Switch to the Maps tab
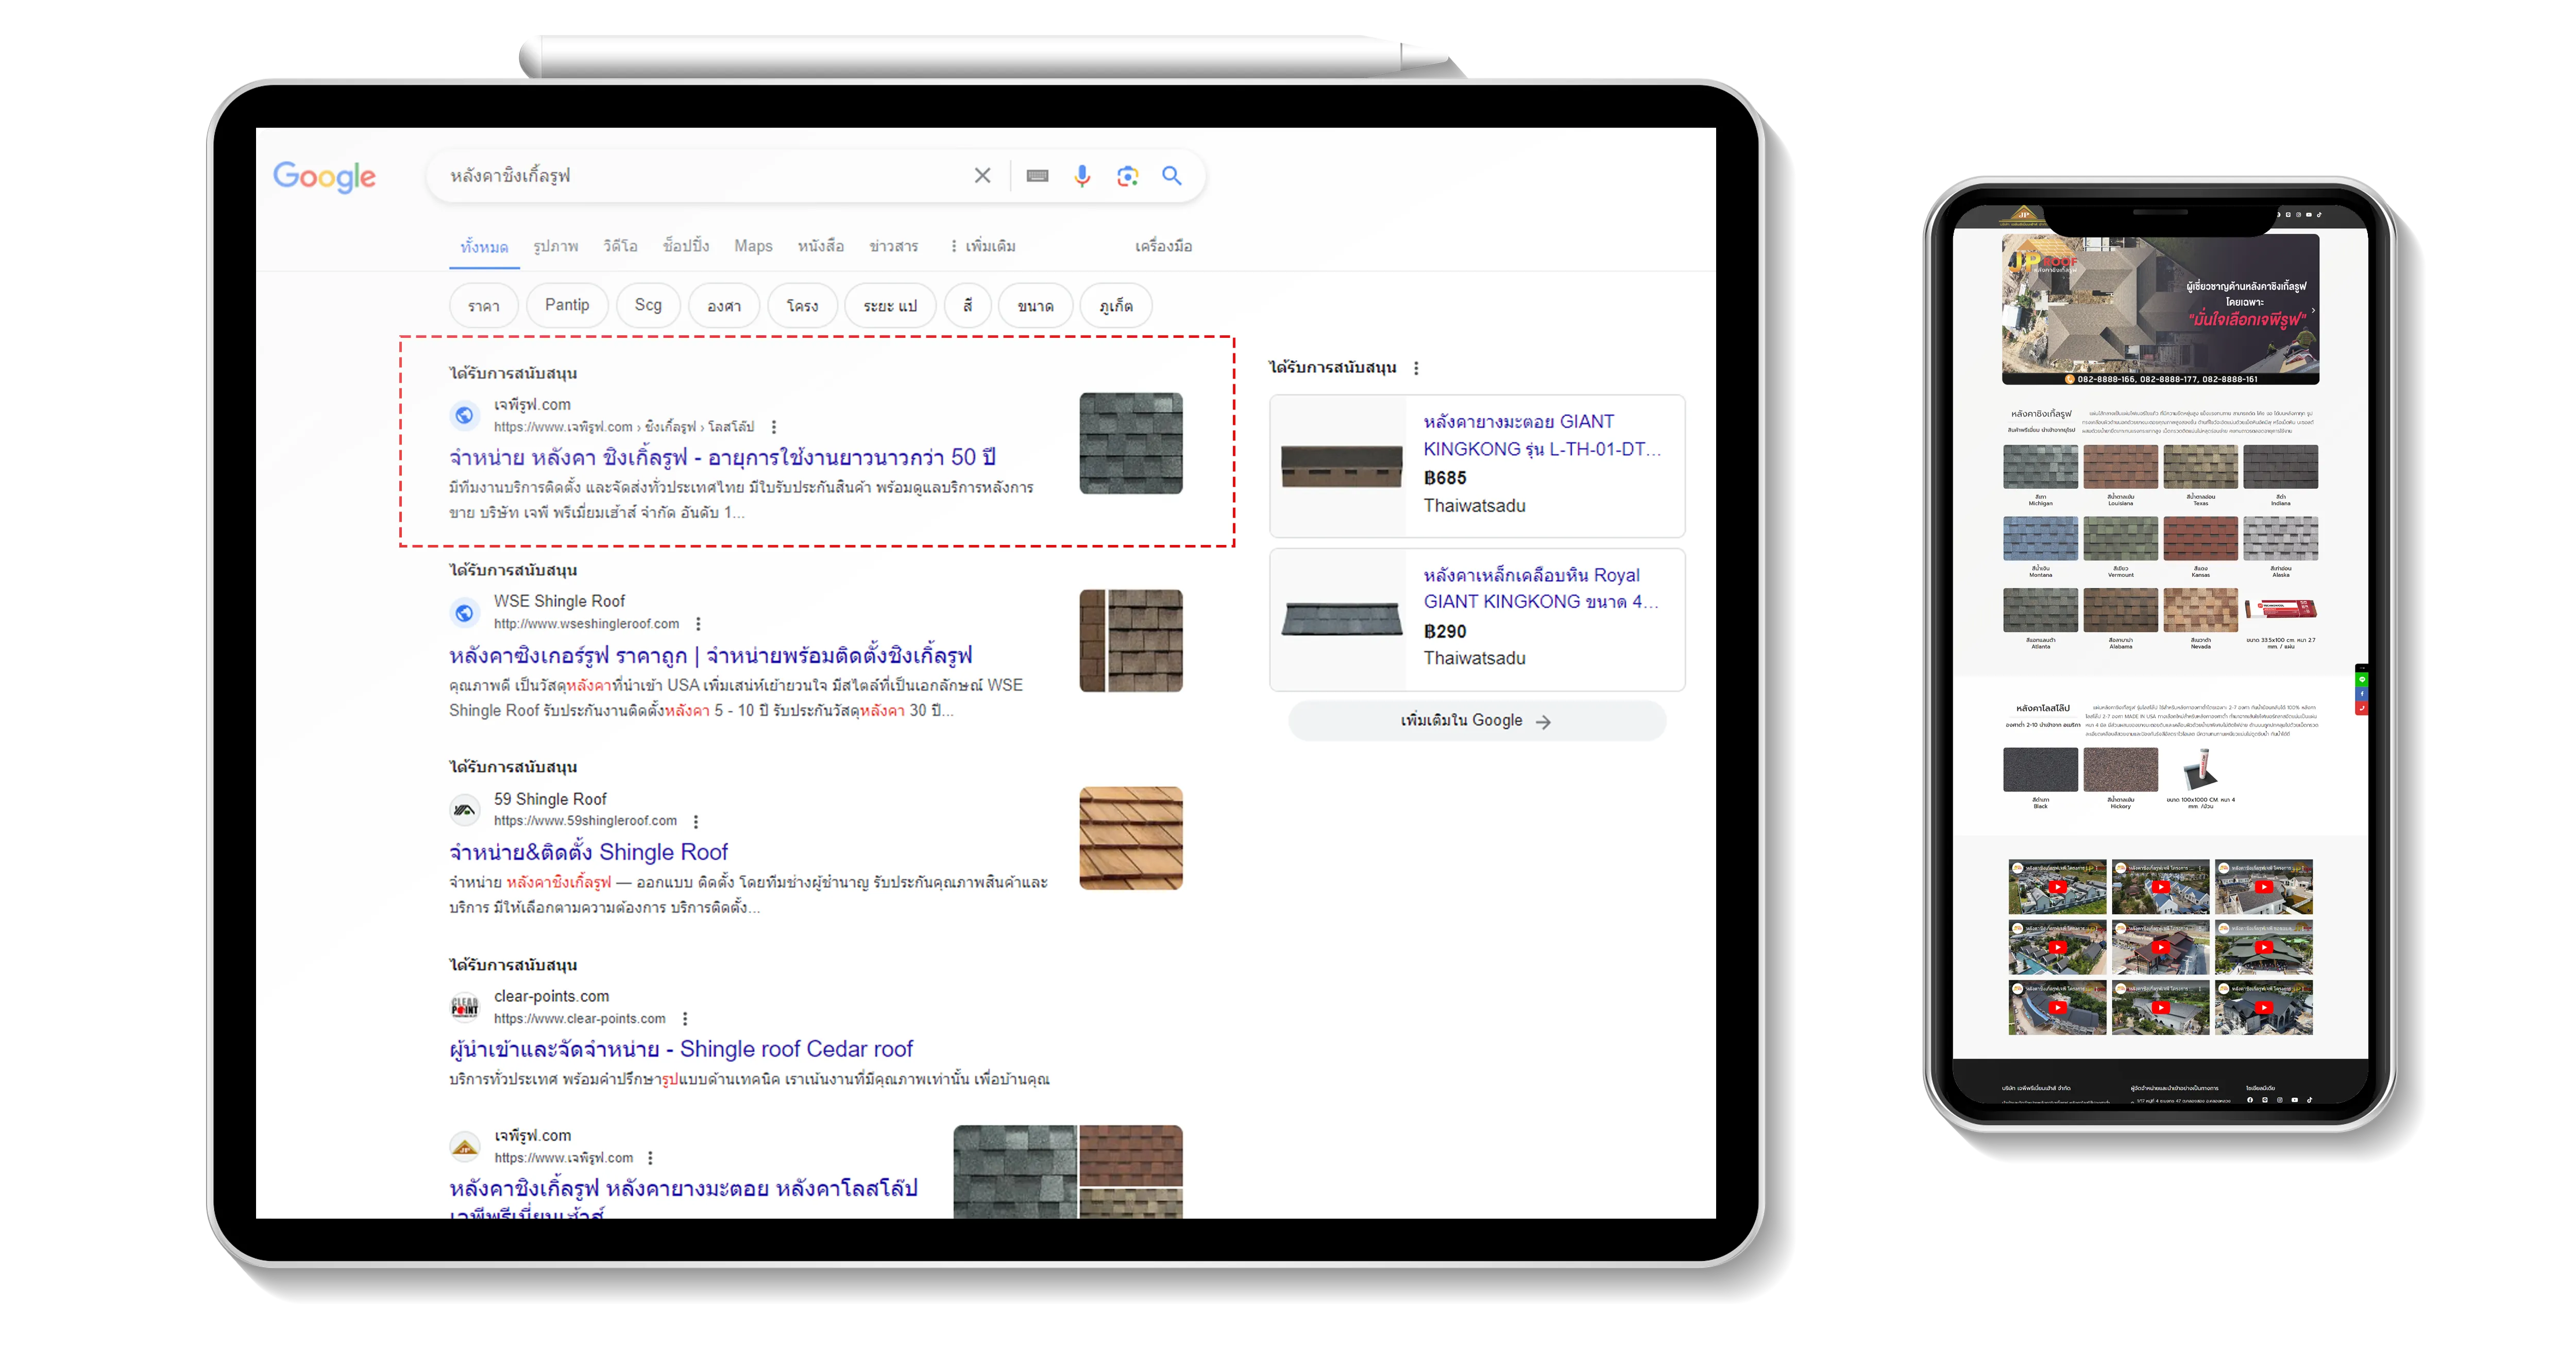This screenshot has height=1351, width=2576. tap(753, 246)
